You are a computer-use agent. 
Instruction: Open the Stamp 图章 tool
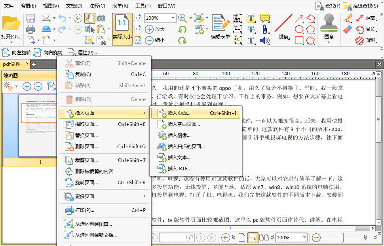coord(329,27)
